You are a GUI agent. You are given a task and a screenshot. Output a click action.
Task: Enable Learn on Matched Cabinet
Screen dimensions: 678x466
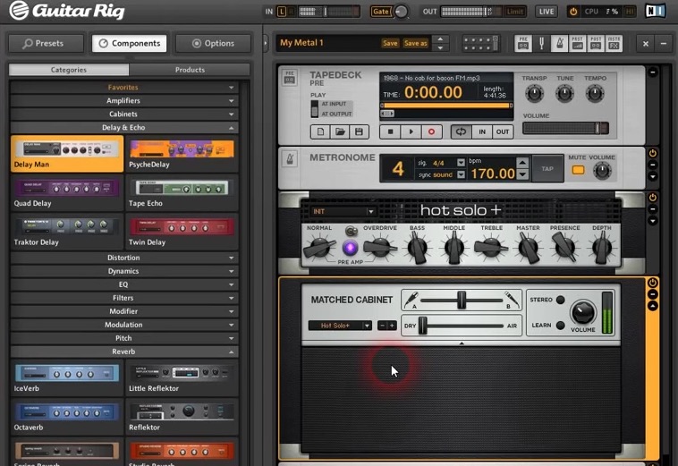561,325
